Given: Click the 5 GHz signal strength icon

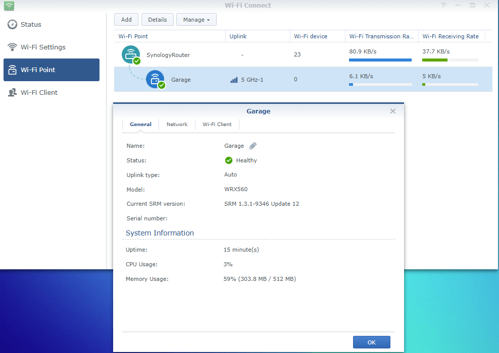Looking at the screenshot, I should click(234, 80).
